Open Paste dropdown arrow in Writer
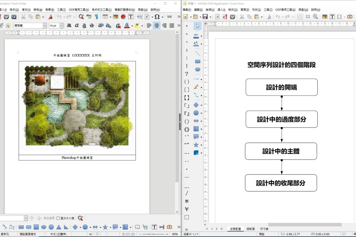Screen dimensions: 356x237 tap(43, 17)
